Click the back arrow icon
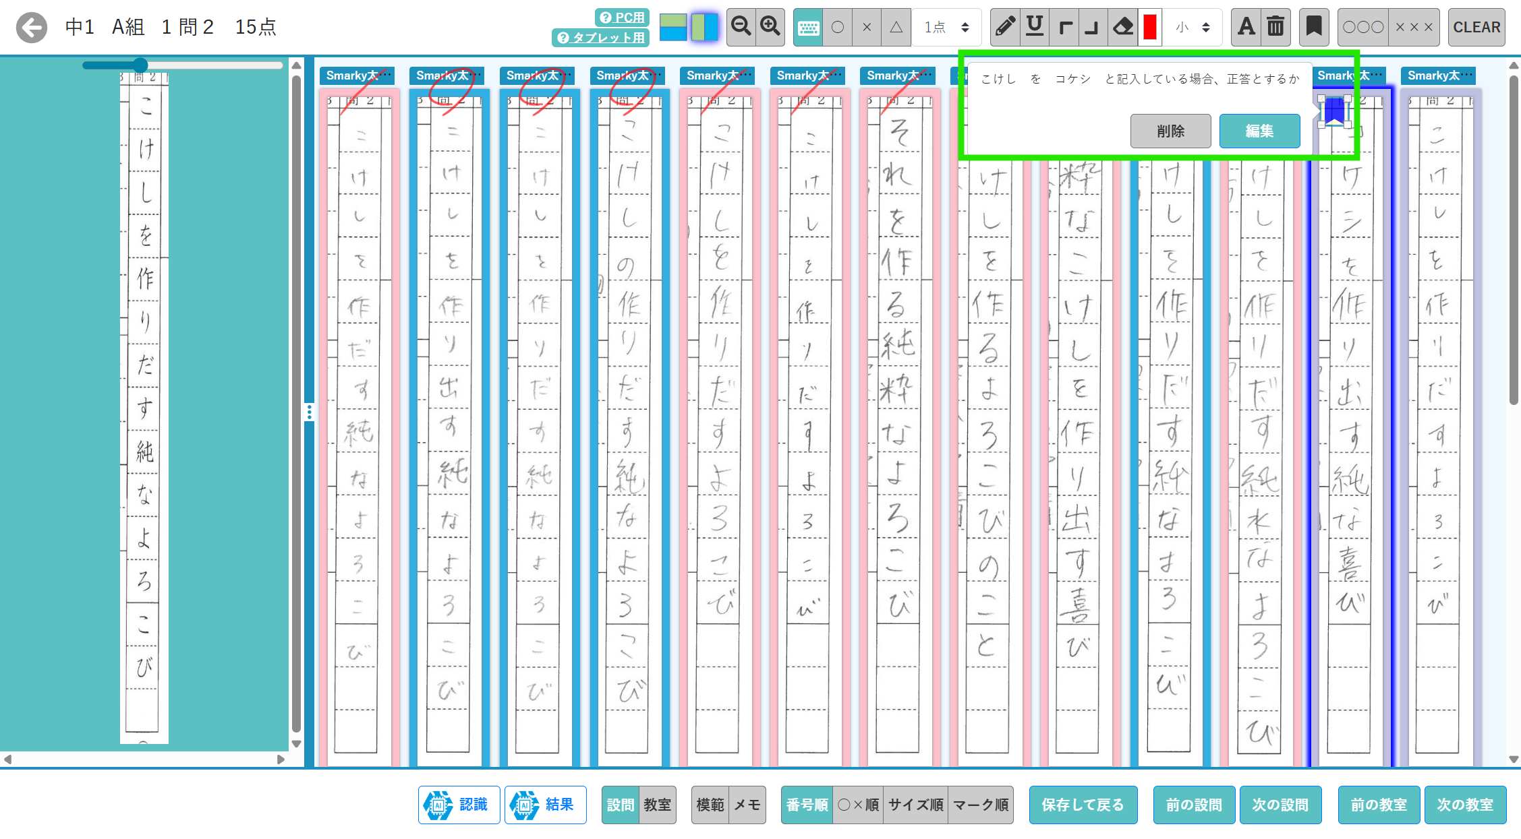Viewport: 1521px width, 839px height. 32,28
